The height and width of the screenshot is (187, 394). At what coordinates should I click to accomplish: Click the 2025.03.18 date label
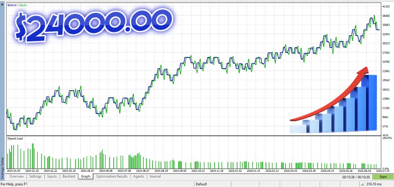point(309,171)
